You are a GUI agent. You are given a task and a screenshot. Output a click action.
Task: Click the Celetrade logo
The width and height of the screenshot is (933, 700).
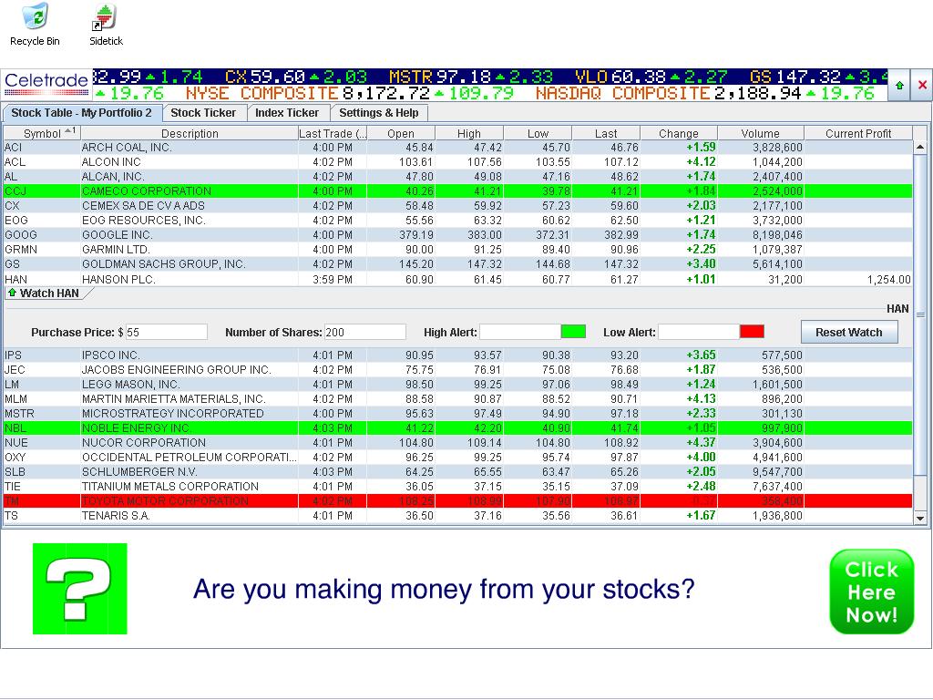[x=46, y=84]
